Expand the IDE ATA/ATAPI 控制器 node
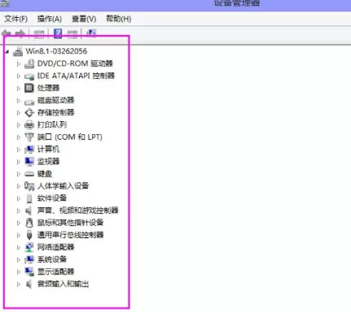Screen dimensions: 351x317 pyautogui.click(x=19, y=76)
